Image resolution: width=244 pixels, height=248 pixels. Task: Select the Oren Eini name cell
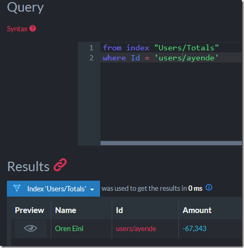pyautogui.click(x=69, y=228)
